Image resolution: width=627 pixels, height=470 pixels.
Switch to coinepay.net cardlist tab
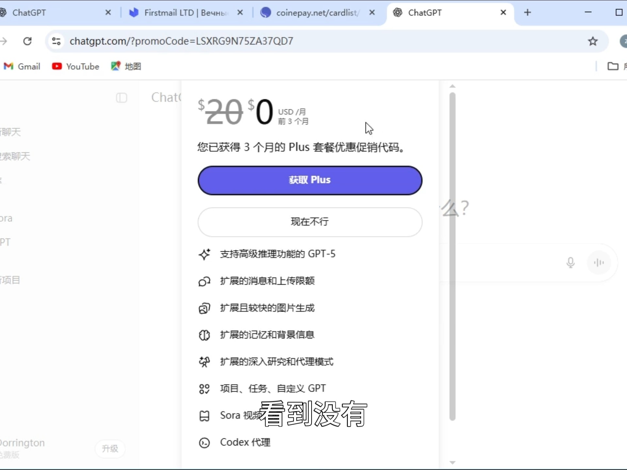point(313,13)
